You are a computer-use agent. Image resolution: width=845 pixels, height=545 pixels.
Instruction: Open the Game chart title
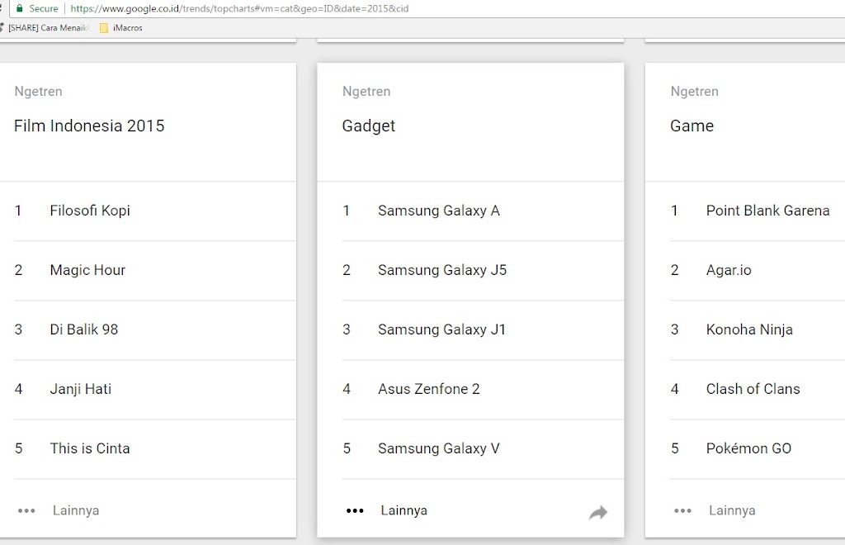(692, 126)
